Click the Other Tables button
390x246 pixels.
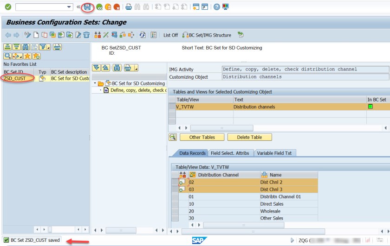[201, 137]
